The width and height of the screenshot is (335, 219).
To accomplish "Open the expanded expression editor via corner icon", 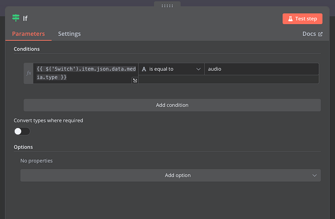I will click(135, 80).
